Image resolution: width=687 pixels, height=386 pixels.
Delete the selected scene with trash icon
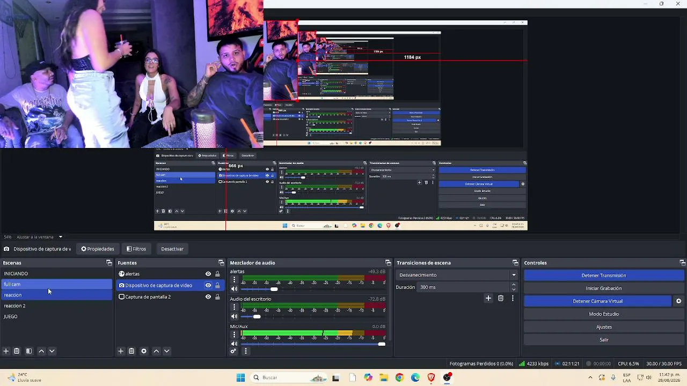click(17, 351)
